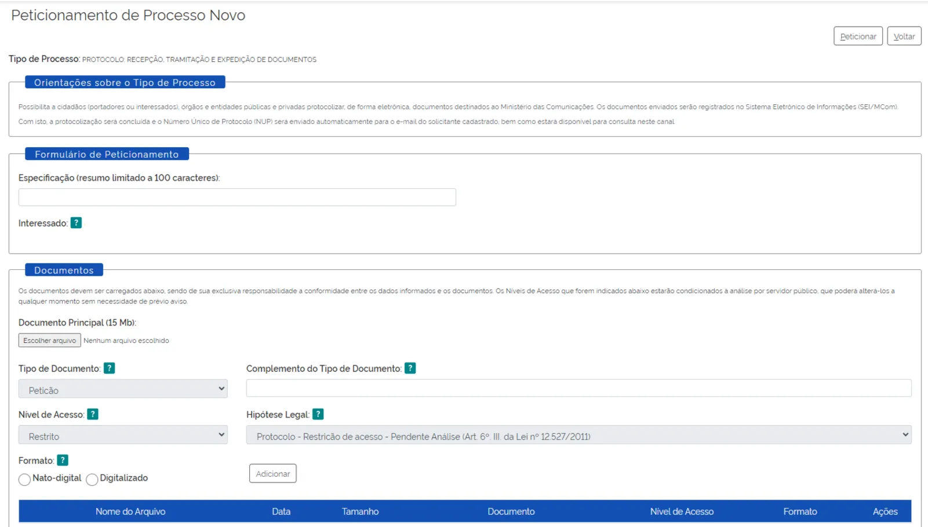The image size is (928, 527).
Task: Click help icon next to Interessado
Action: (76, 223)
